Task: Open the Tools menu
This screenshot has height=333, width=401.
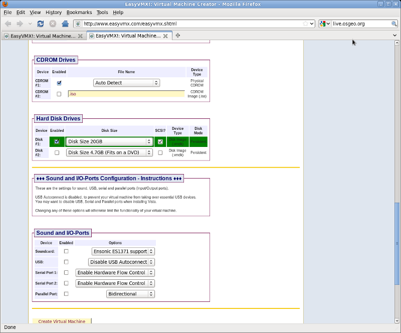Action: tap(102, 12)
